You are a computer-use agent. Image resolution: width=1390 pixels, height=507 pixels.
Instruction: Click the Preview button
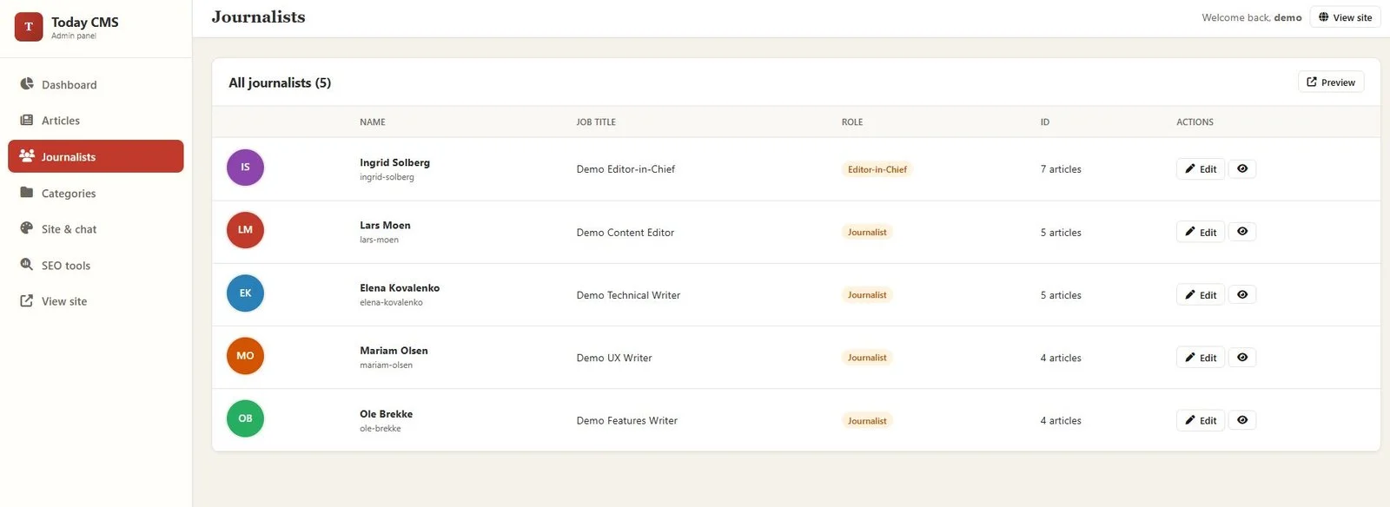pyautogui.click(x=1331, y=82)
